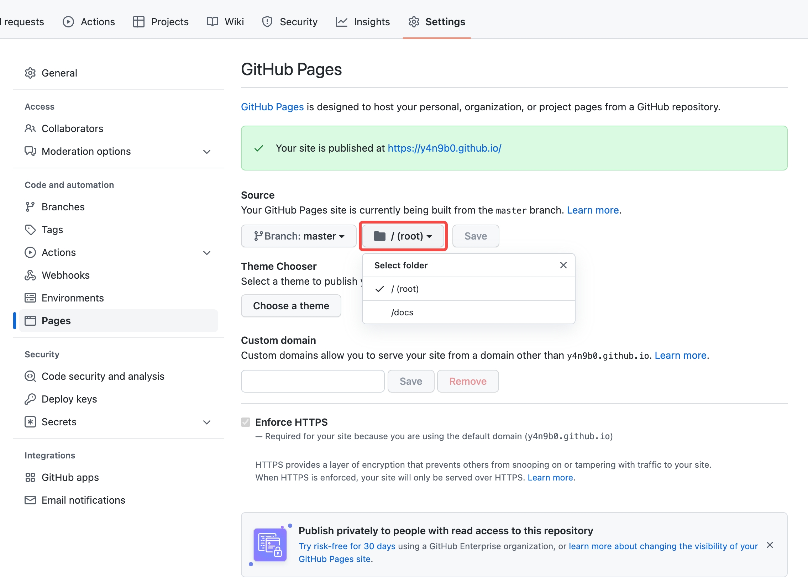
Task: Click Learn more link under Enforce HTTPS
Action: click(550, 478)
